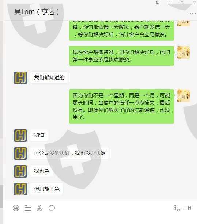Select the 可公司没解决好 message bubble
The height and width of the screenshot is (224, 197).
coord(69,153)
